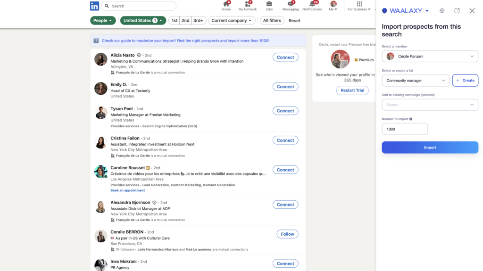The width and height of the screenshot is (483, 271).
Task: Open the For Business grid menu
Action: pos(359,6)
